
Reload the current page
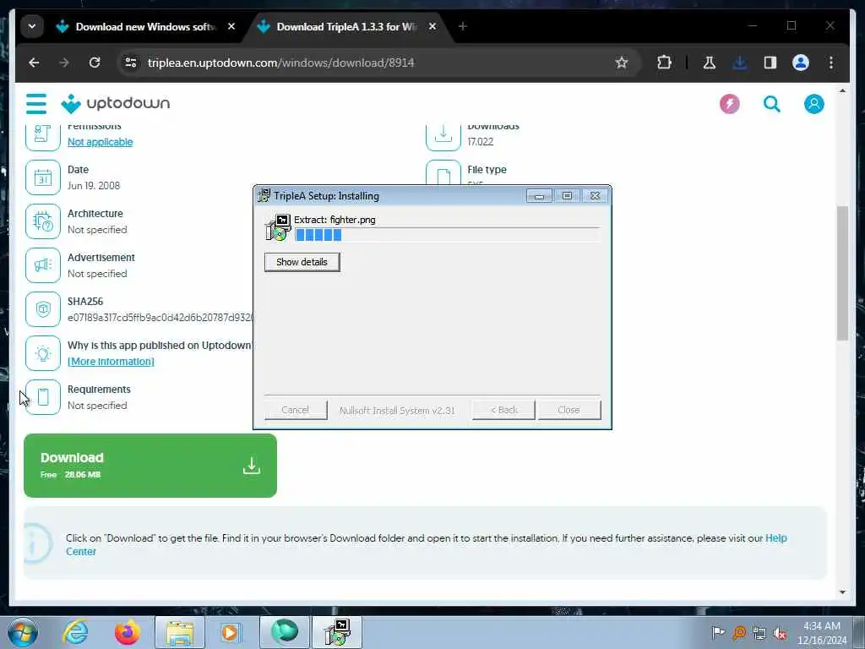click(95, 63)
